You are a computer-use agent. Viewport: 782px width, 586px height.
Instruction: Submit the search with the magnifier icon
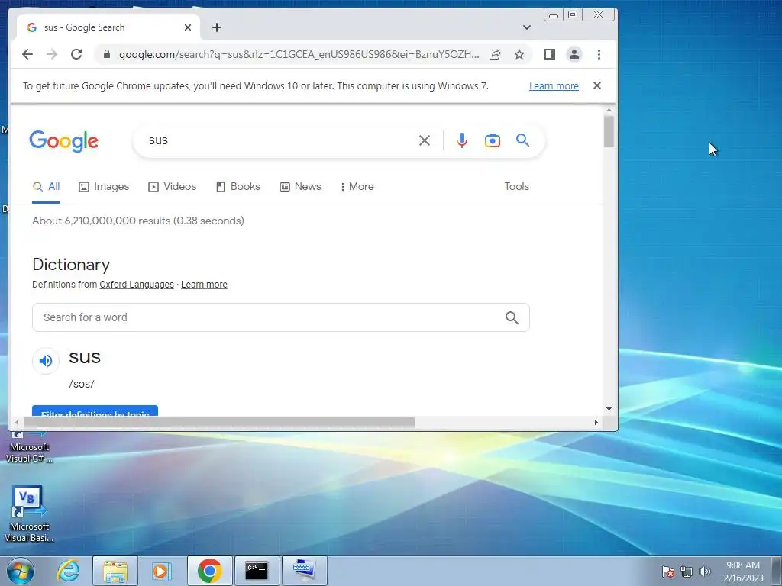522,140
